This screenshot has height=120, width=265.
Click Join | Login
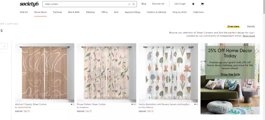(x=180, y=4)
